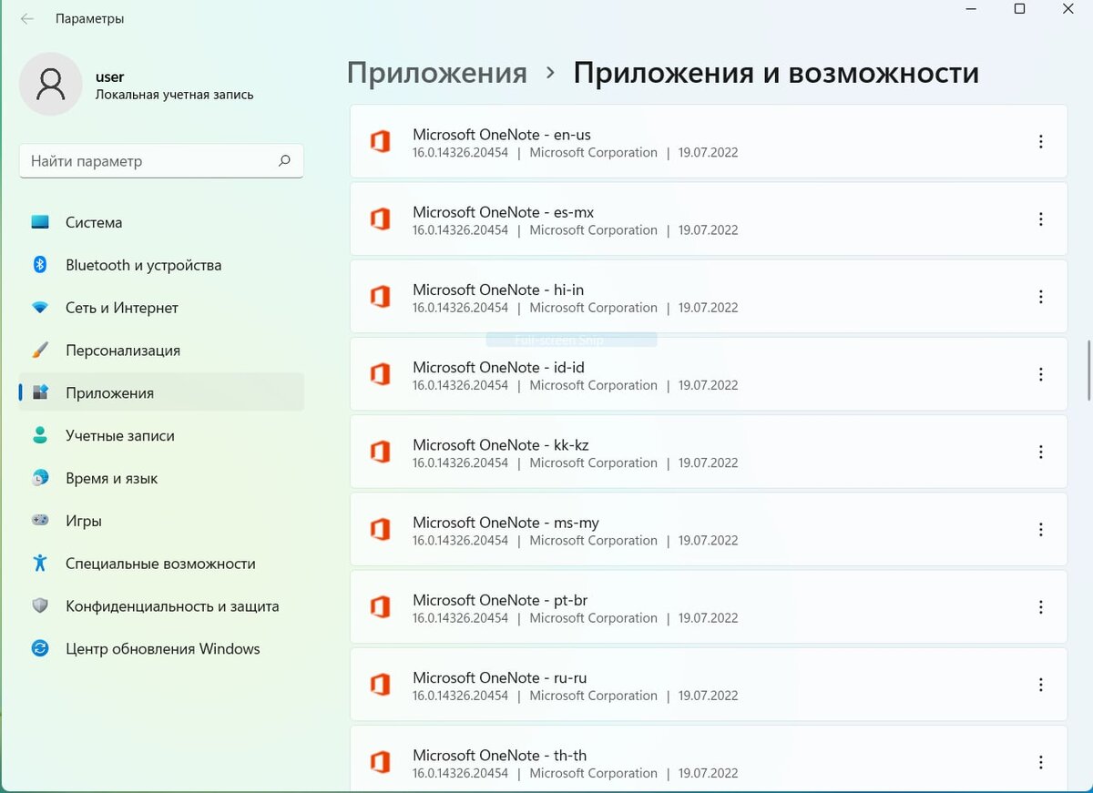Open more options for OneNote ru-ru

pyautogui.click(x=1041, y=685)
